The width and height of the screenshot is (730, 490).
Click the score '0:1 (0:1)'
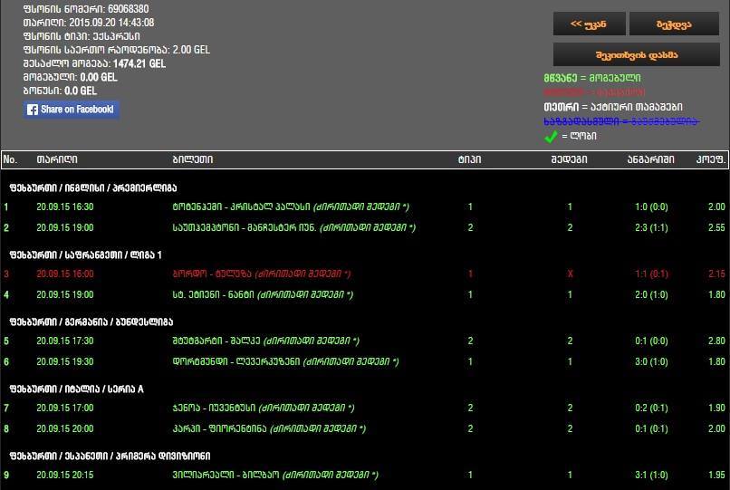(x=651, y=429)
